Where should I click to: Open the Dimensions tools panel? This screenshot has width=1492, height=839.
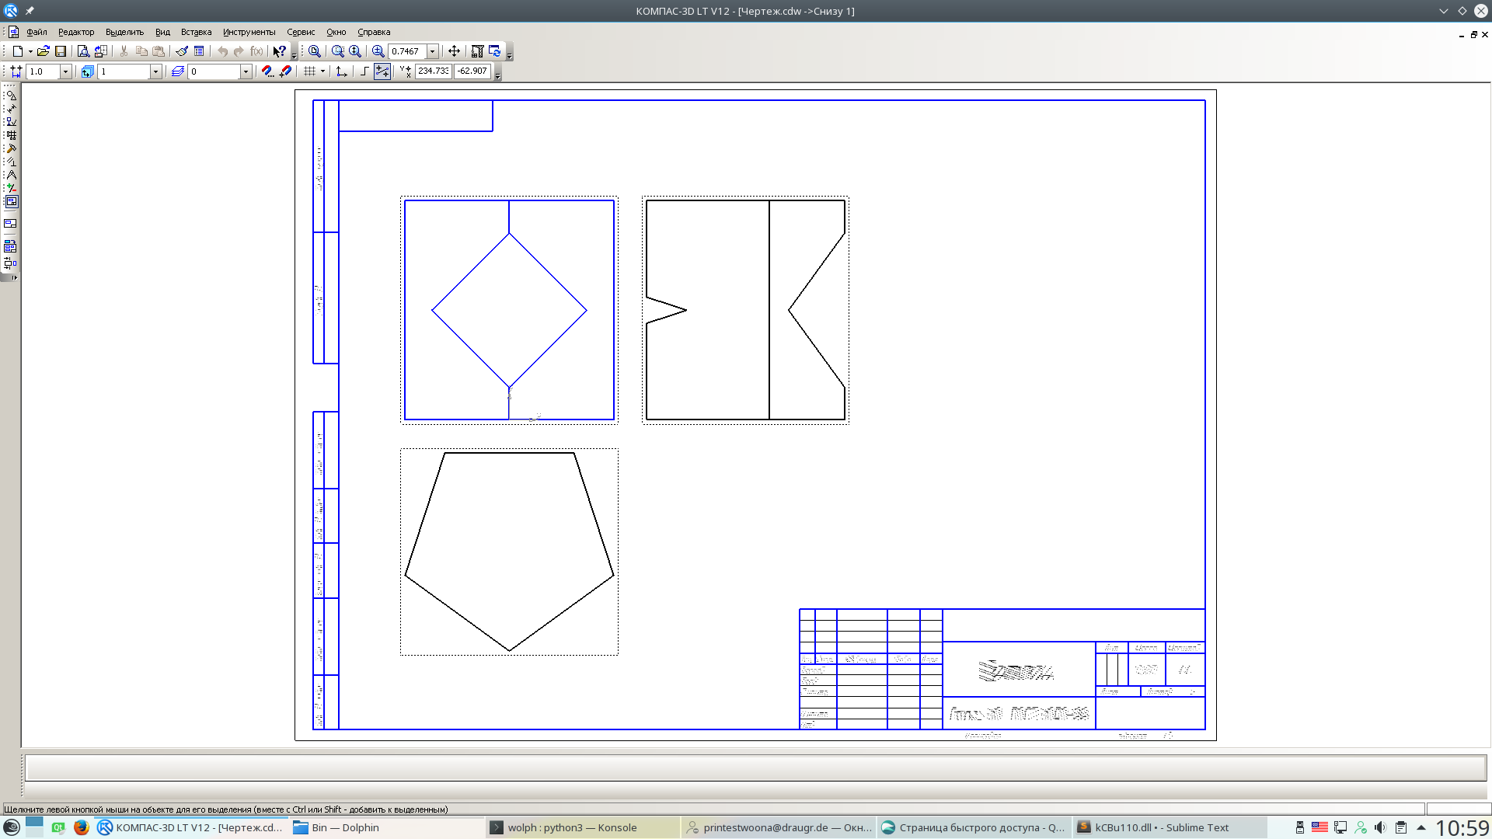pyautogui.click(x=11, y=108)
